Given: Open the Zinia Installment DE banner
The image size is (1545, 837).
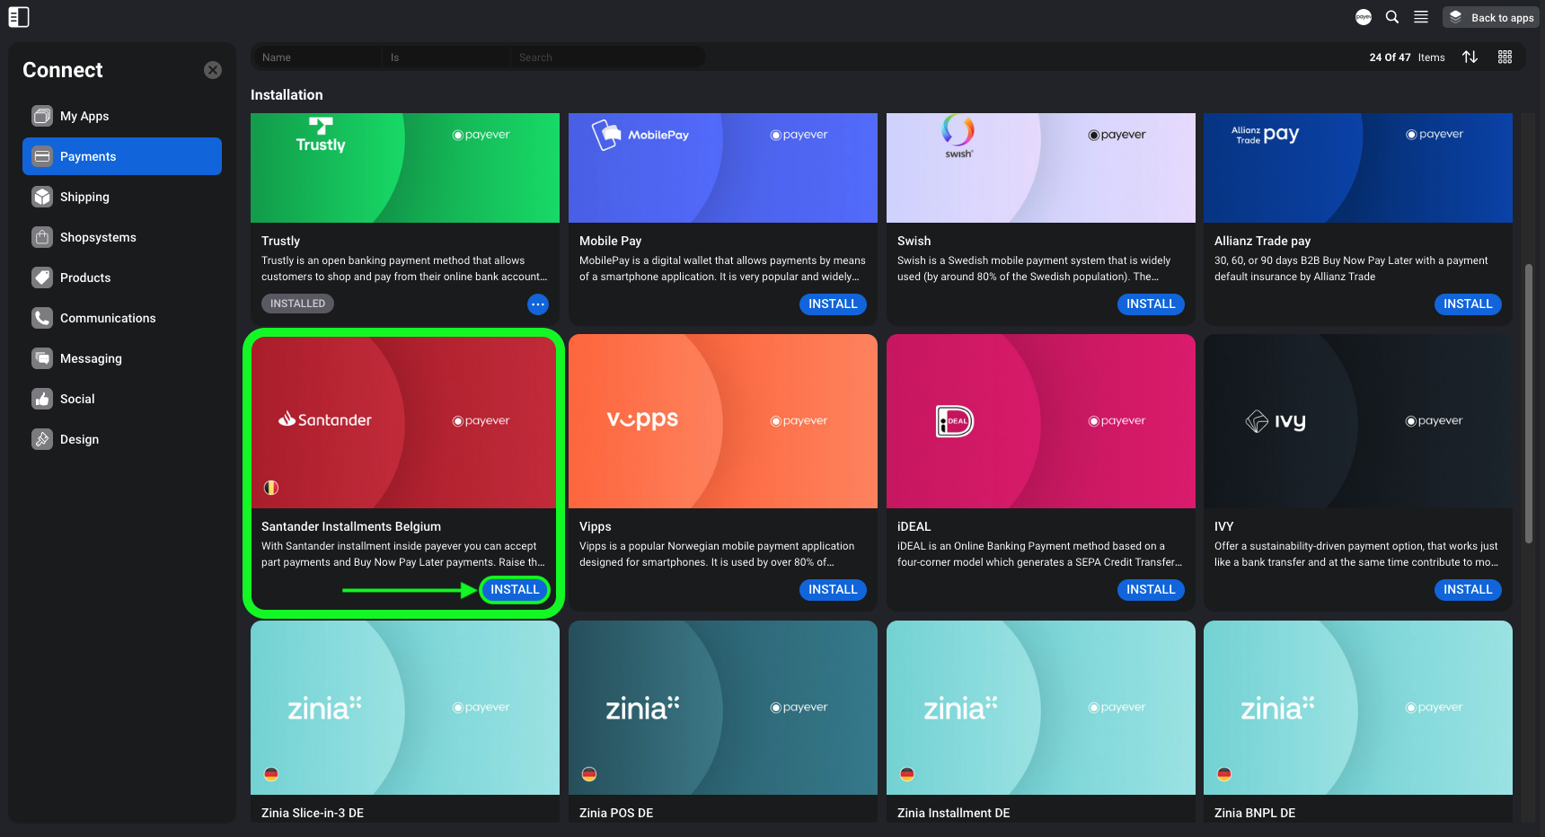Looking at the screenshot, I should pos(1041,708).
